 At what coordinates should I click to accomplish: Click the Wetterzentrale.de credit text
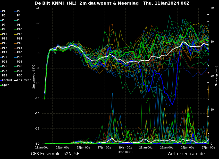coord(186,154)
